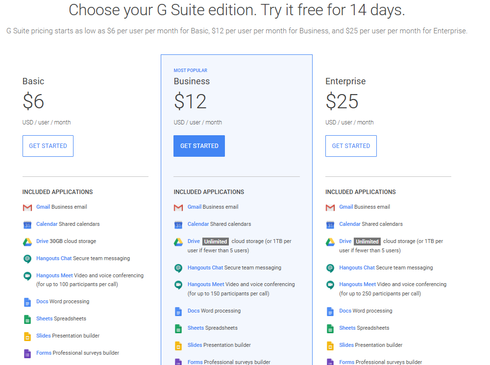490x365 pixels.
Task: Click the Unlimited badge in Enterprise plan
Action: [x=367, y=242]
